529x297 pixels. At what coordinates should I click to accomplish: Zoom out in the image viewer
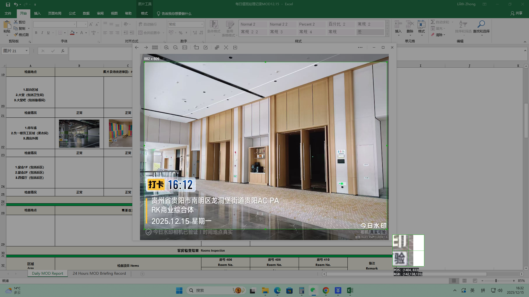pyautogui.click(x=176, y=48)
